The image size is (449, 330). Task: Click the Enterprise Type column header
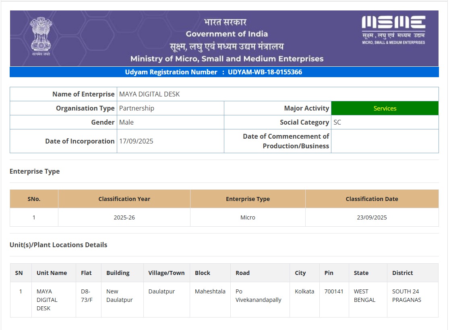click(x=248, y=199)
